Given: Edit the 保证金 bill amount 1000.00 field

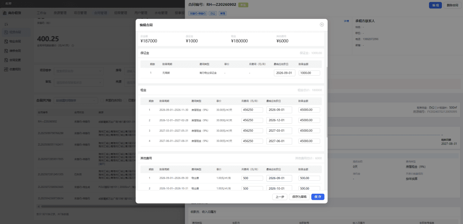Looking at the screenshot, I should pyautogui.click(x=309, y=73).
